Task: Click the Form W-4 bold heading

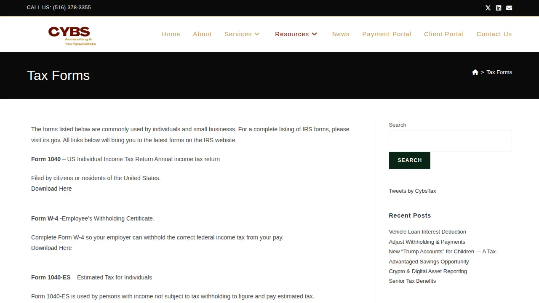Action: pos(45,218)
